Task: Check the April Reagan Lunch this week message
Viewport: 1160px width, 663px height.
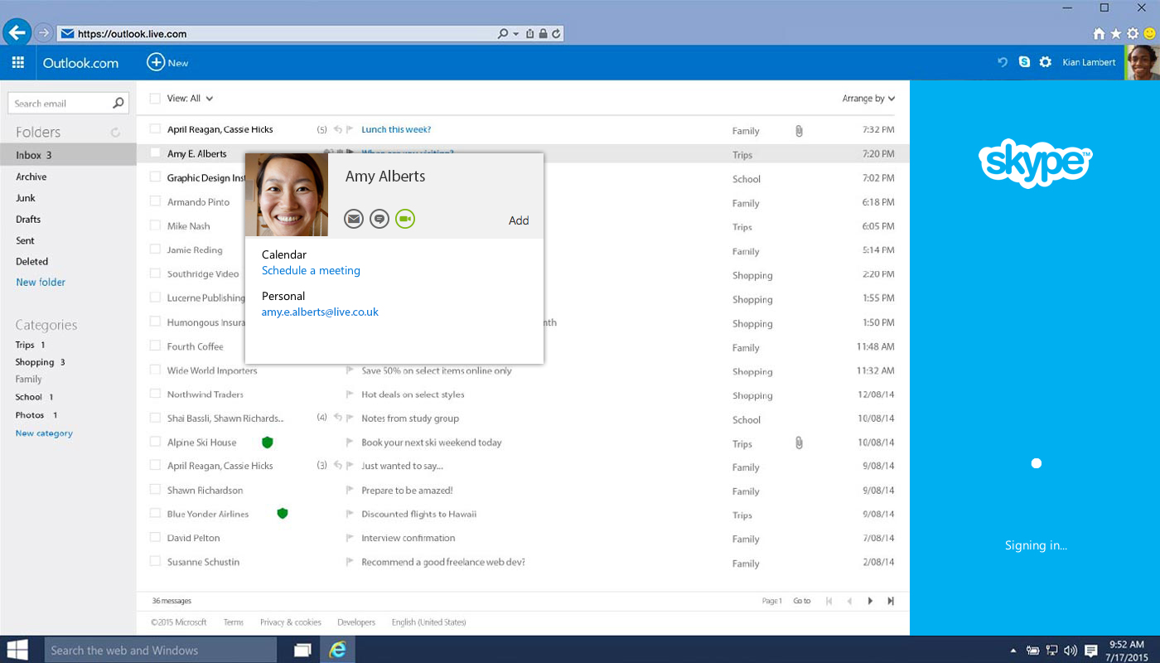Action: tap(155, 129)
